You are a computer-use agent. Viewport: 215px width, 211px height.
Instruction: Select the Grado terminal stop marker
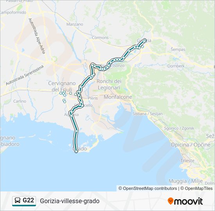coord(76,151)
